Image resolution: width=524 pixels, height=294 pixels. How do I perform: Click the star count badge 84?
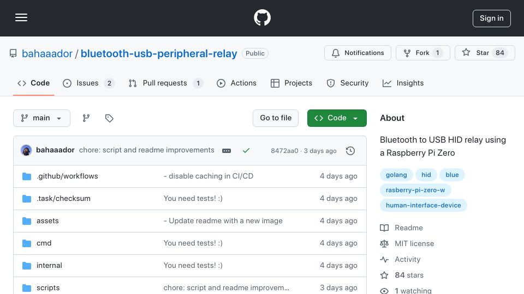click(x=499, y=53)
